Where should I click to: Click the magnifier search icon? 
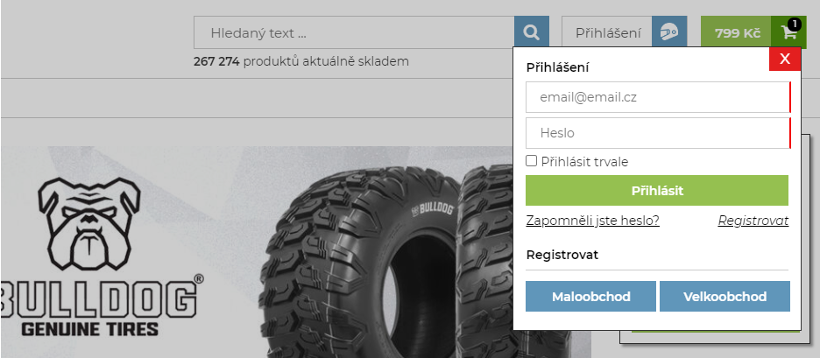[531, 32]
